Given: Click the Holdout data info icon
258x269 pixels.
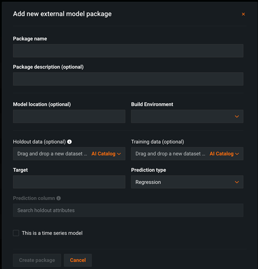Looking at the screenshot, I should pyautogui.click(x=69, y=142).
